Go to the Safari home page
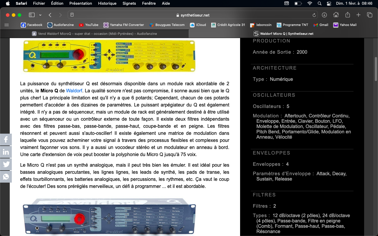 (x=336, y=15)
